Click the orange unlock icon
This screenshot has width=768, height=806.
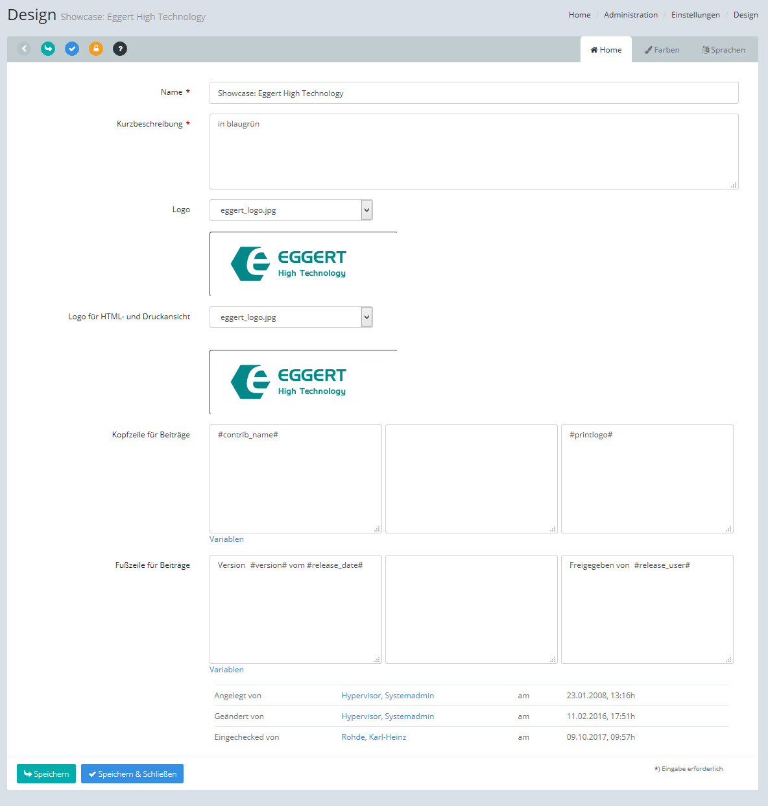coord(96,49)
